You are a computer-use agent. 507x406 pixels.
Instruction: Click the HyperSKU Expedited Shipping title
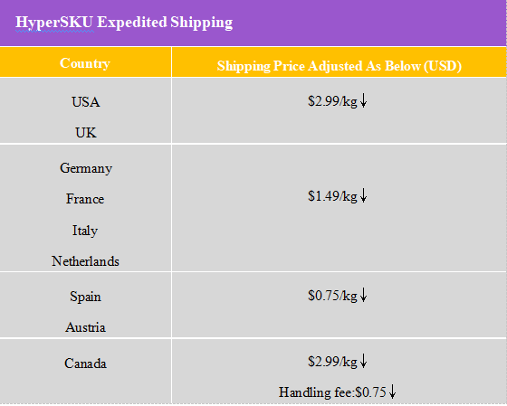pos(124,24)
